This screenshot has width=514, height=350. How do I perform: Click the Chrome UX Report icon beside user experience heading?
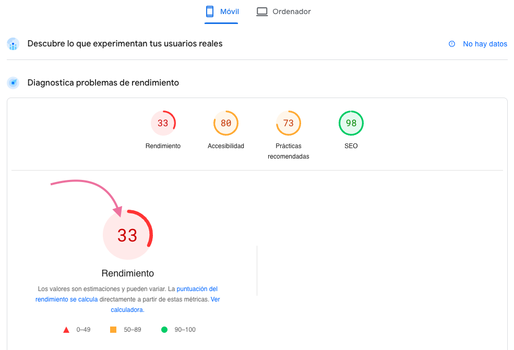(13, 44)
